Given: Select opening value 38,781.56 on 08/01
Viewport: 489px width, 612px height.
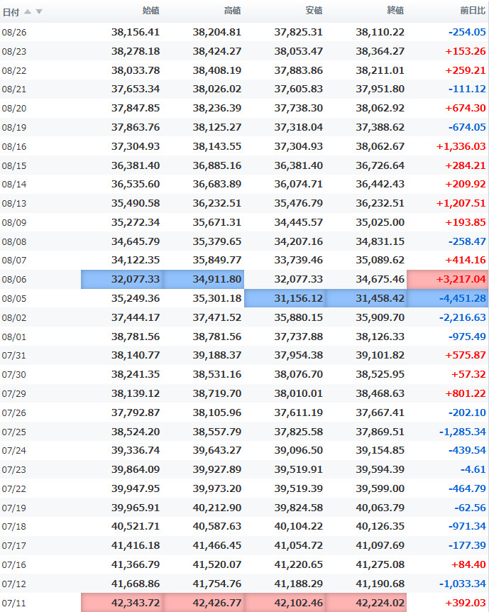Looking at the screenshot, I should point(136,337).
